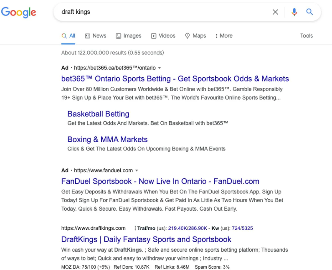Click the three-dot icon beside draftkings.com URL

(135, 228)
